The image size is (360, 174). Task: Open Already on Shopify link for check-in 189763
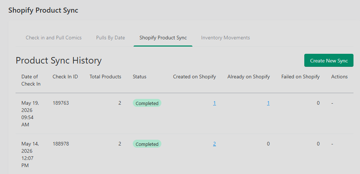[x=268, y=103]
